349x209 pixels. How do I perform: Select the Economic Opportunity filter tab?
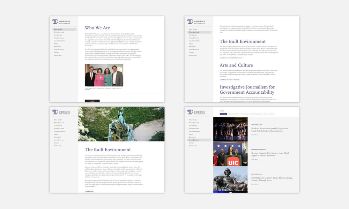pyautogui.click(x=269, y=114)
